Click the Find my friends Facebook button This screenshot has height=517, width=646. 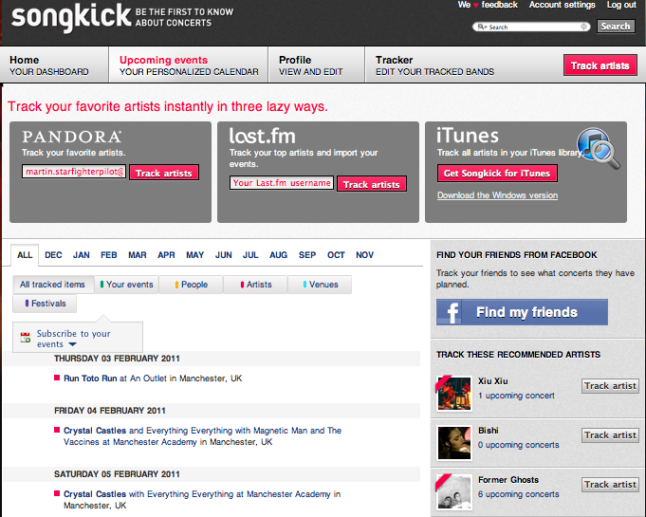click(x=522, y=312)
